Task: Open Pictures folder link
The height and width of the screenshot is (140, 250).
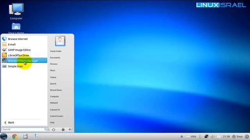Action: [54, 64]
